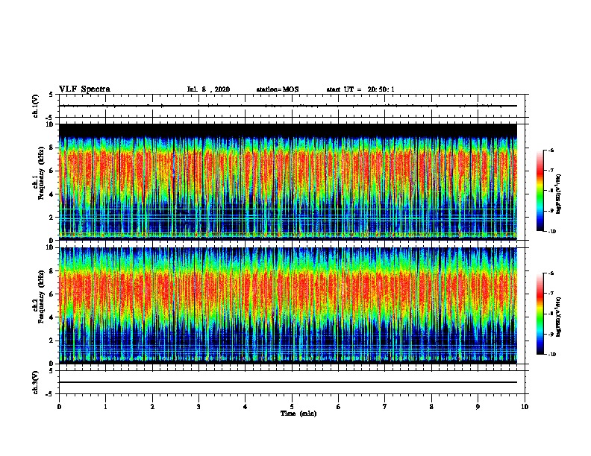Click the "start UT = 20:50:1" header text

click(360, 89)
